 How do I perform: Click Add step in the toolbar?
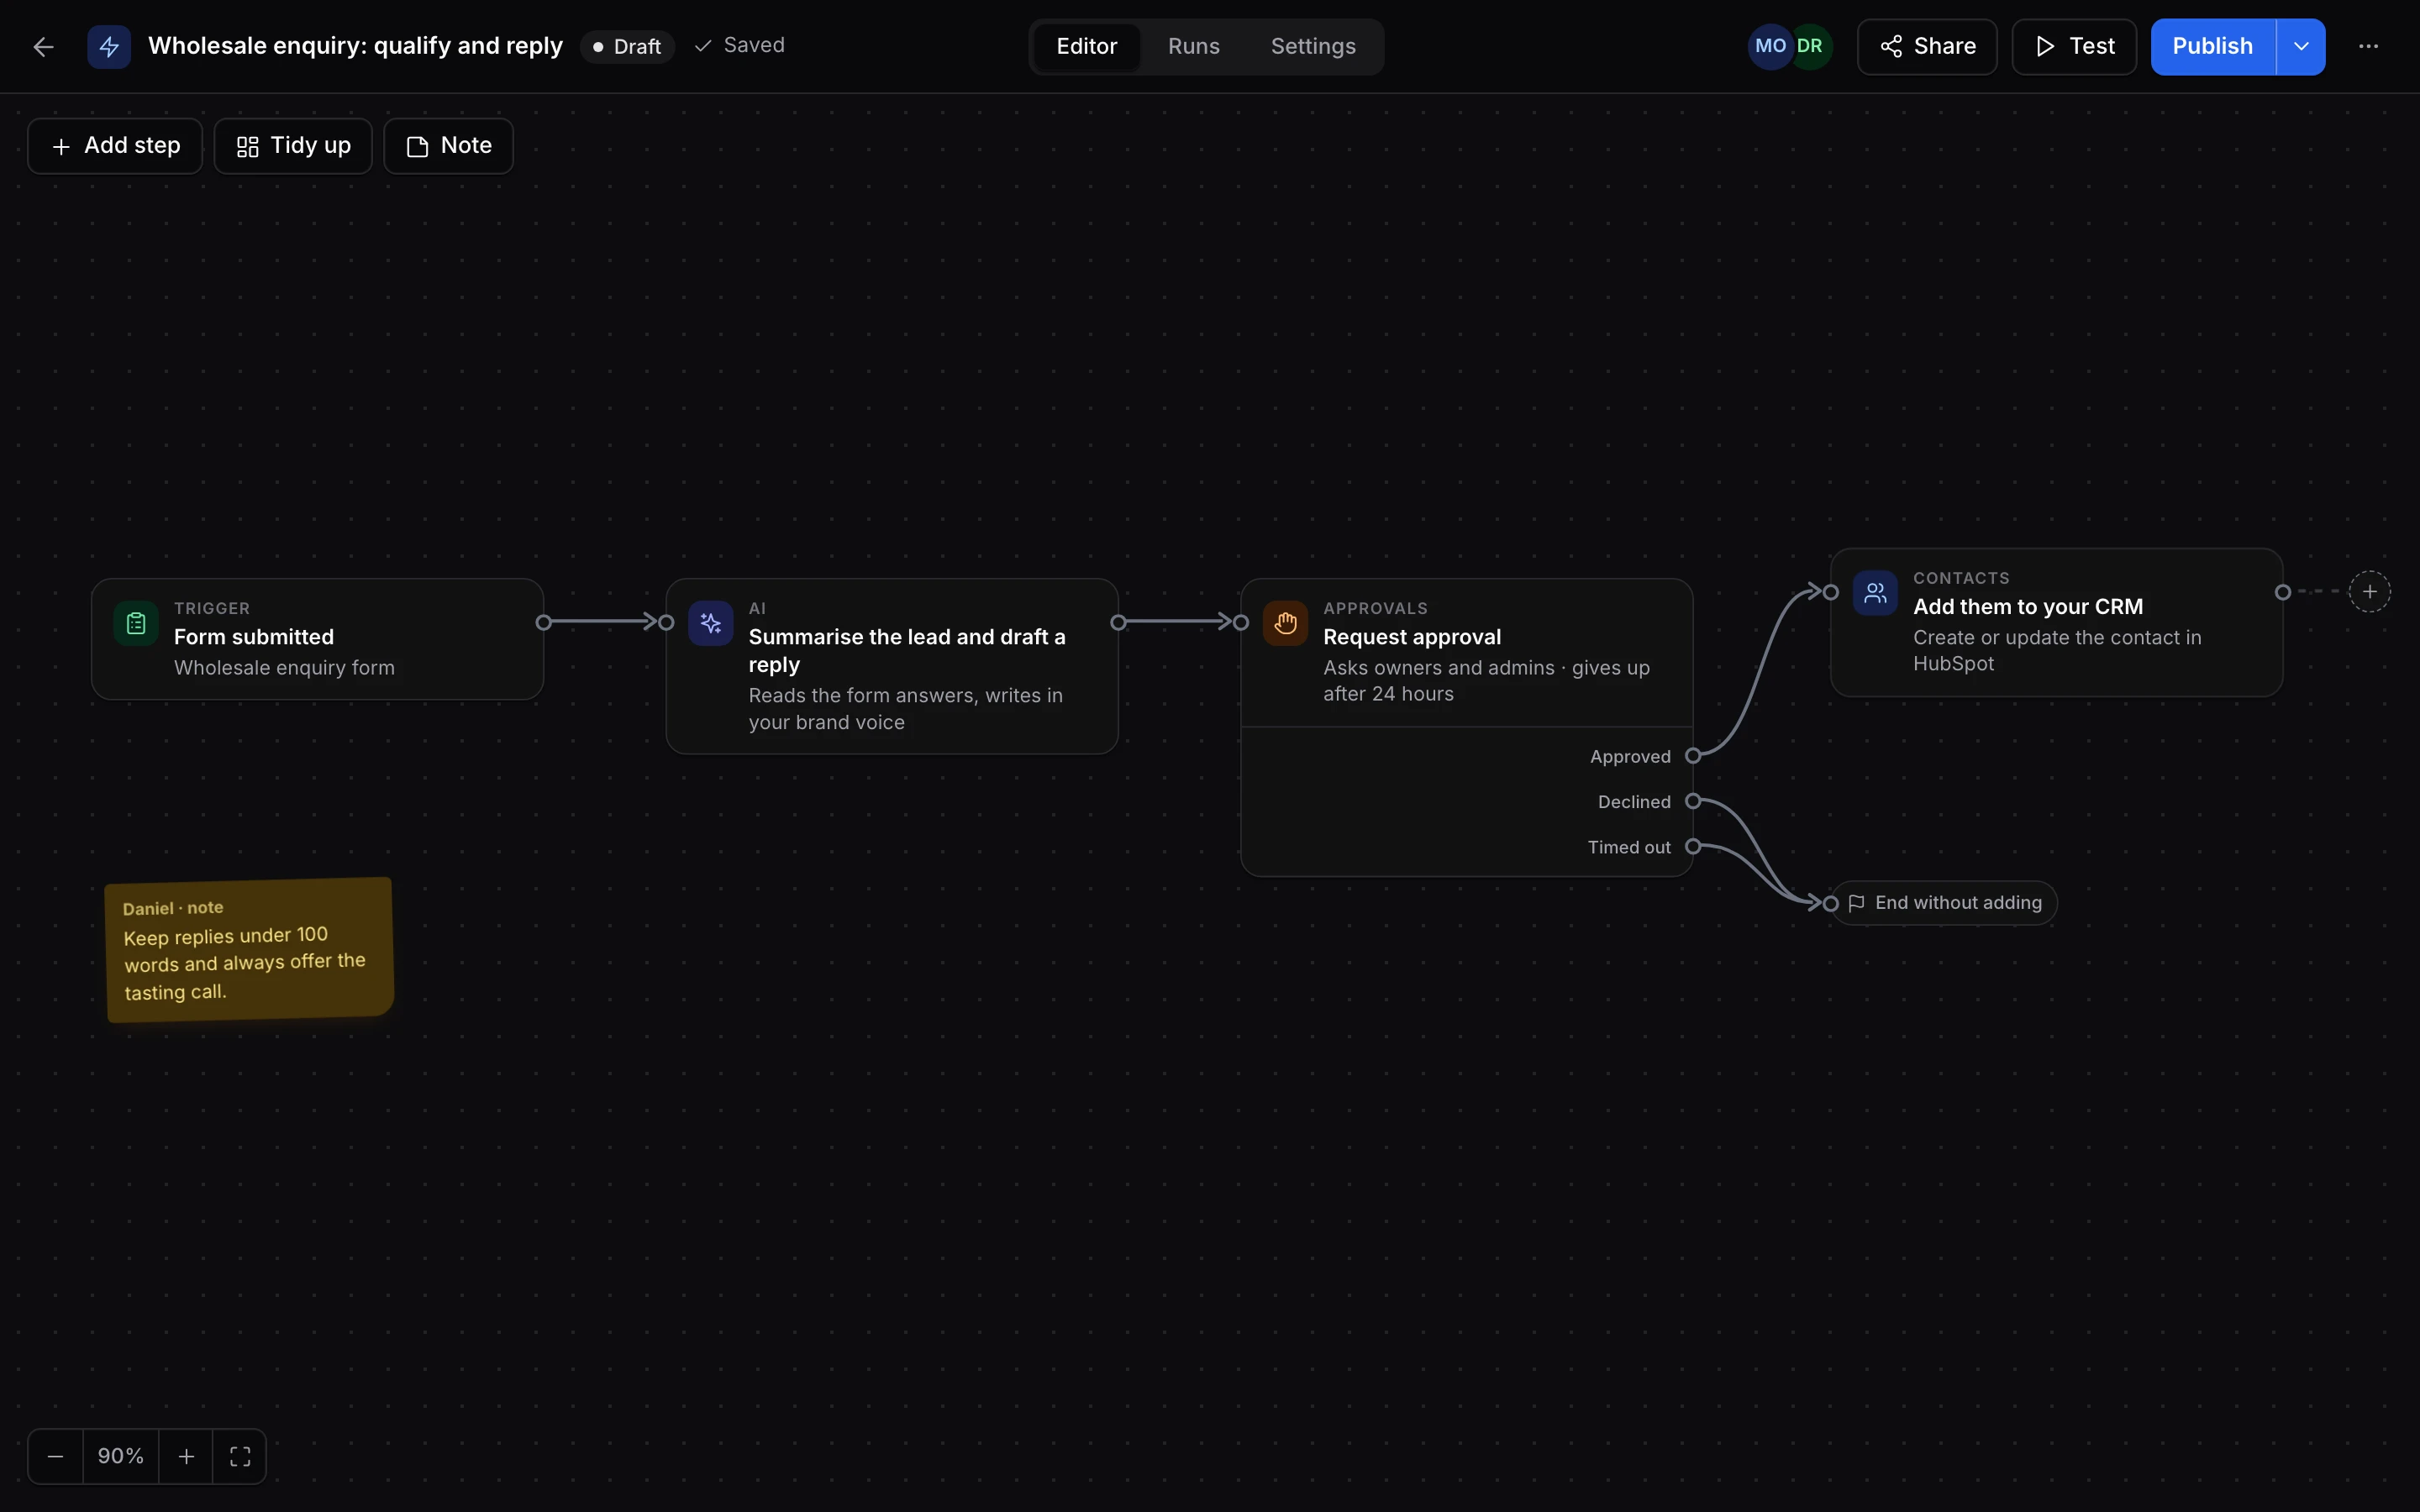(x=115, y=146)
